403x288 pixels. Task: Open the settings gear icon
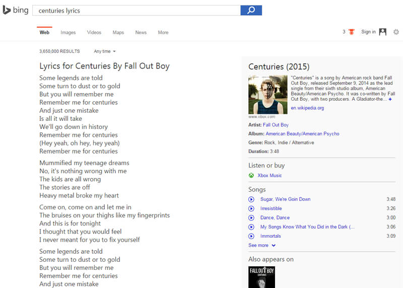(x=396, y=32)
